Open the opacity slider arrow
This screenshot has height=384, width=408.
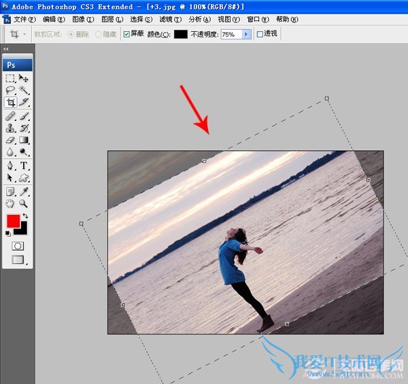click(x=246, y=34)
